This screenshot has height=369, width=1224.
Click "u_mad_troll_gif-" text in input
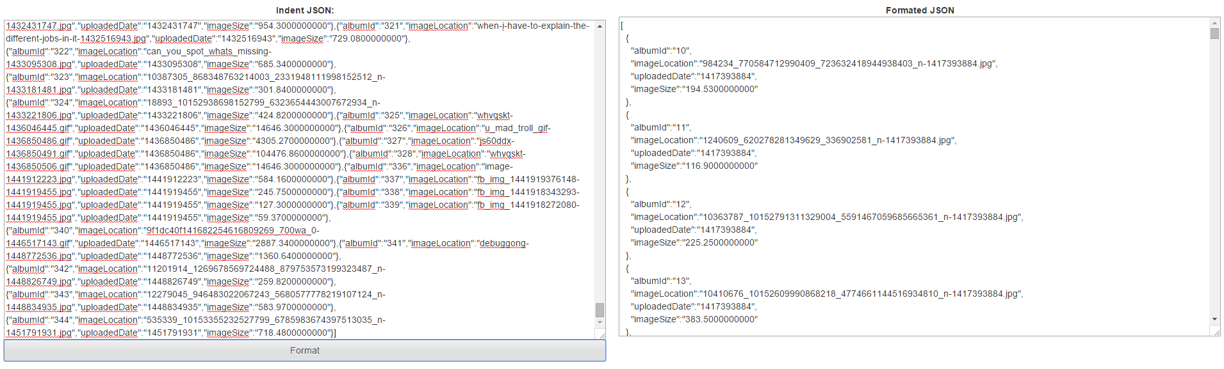click(x=518, y=128)
